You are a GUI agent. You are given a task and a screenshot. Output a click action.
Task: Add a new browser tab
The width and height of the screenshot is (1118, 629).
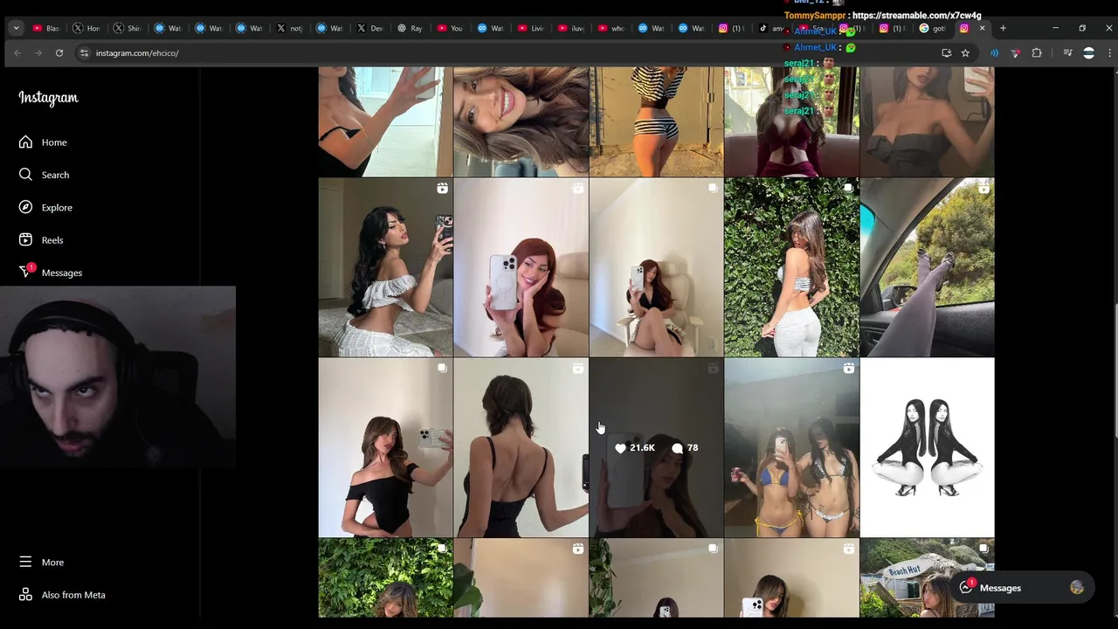1003,28
